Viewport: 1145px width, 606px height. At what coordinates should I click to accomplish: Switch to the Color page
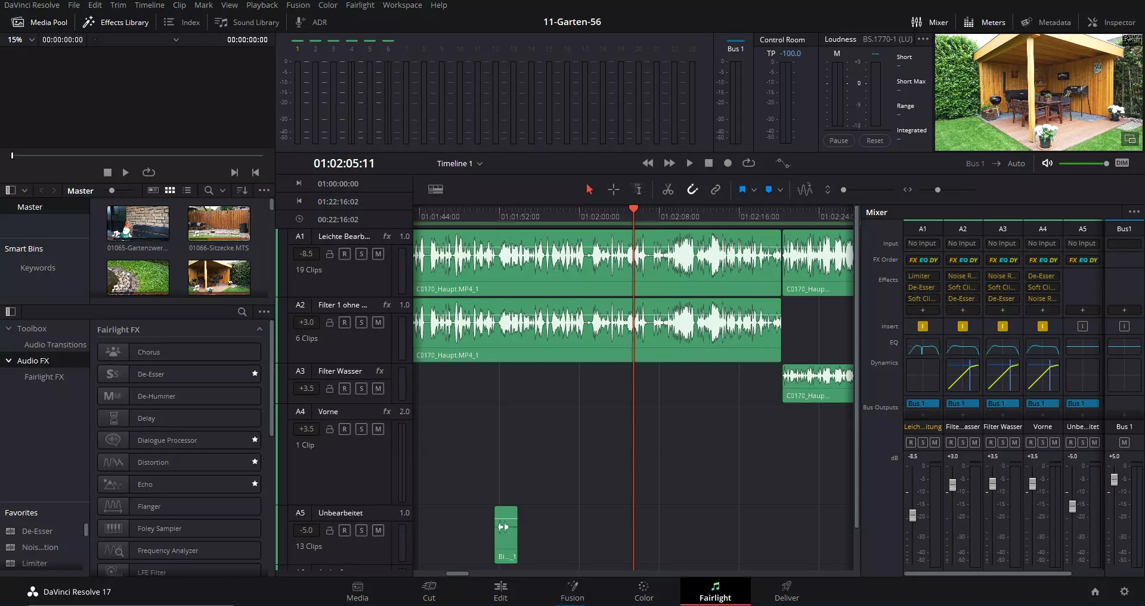(x=643, y=592)
